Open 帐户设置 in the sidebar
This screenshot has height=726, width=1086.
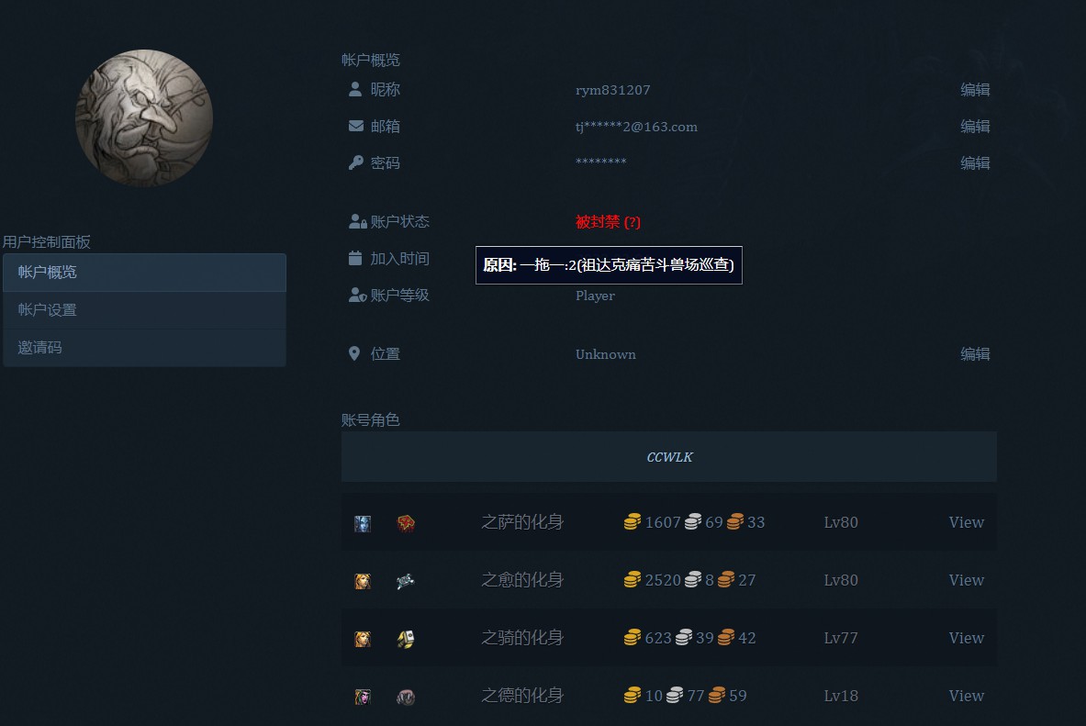click(144, 310)
